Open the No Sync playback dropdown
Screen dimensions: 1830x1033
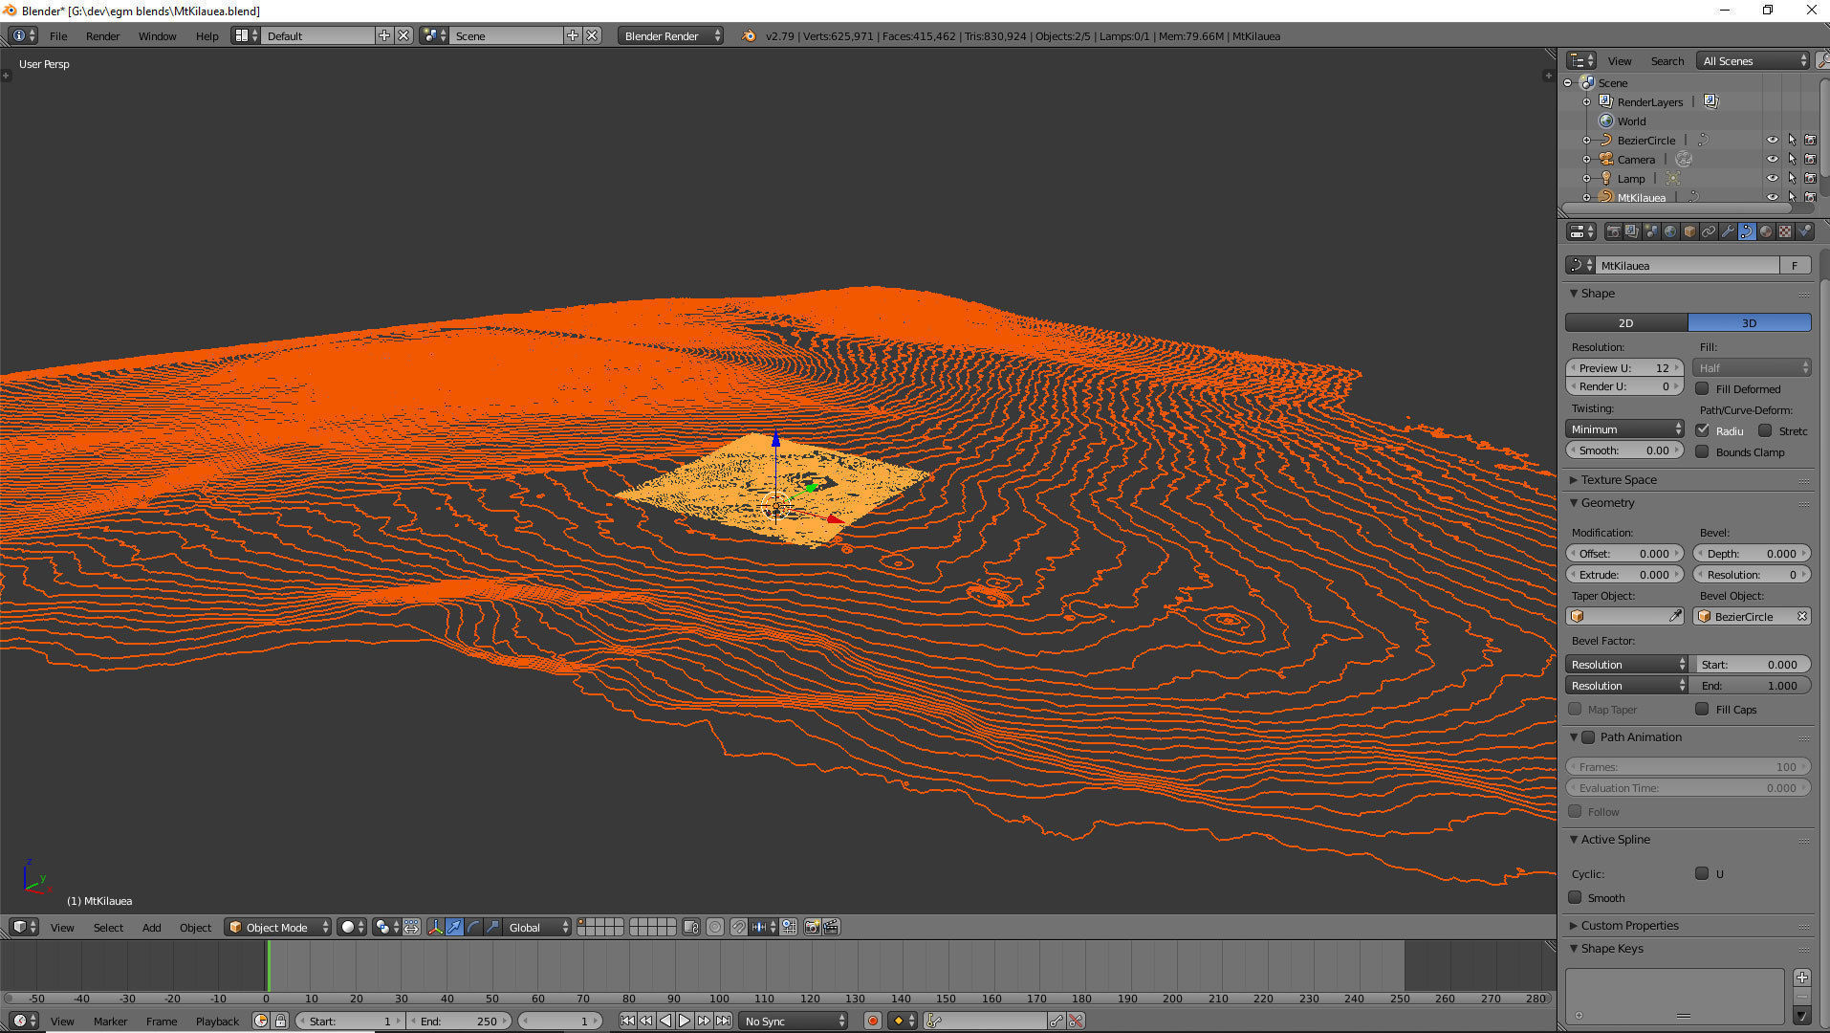(795, 1021)
